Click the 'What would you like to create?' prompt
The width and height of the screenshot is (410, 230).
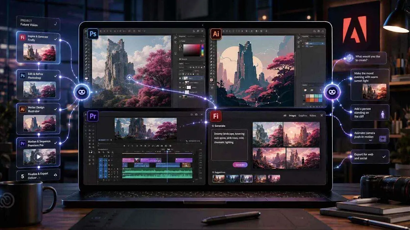point(366,58)
